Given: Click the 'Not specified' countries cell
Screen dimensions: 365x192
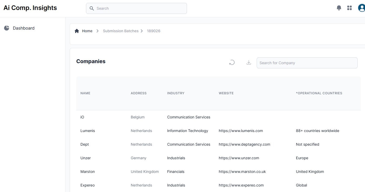Looking at the screenshot, I should coord(307,144).
